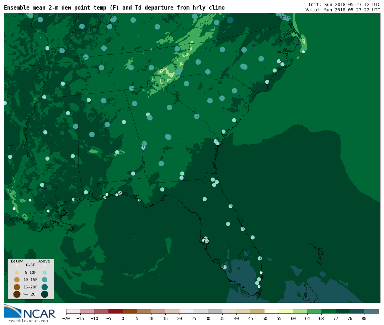Click the Above 5-10F light teal circle
The image size is (384, 325).
coord(44,272)
